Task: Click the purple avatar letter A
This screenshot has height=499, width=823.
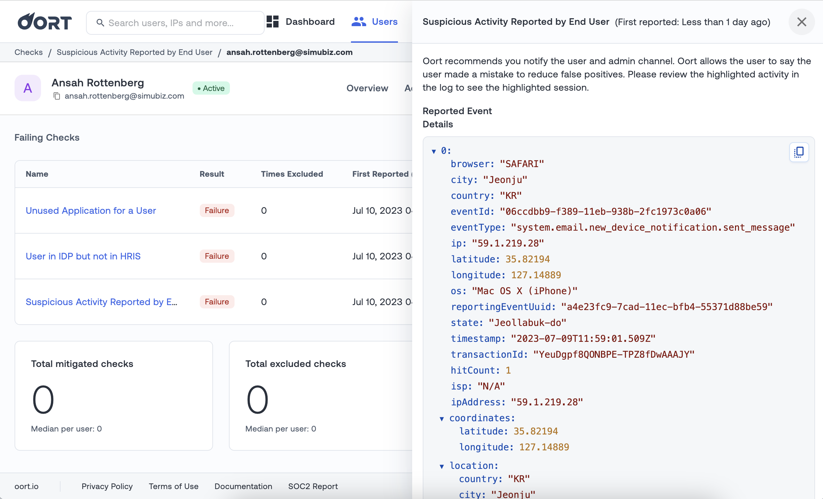Action: coord(28,88)
